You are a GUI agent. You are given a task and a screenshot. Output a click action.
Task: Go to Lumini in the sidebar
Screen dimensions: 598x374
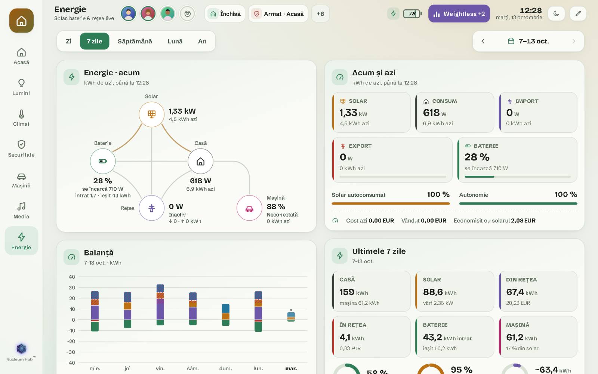coord(21,87)
